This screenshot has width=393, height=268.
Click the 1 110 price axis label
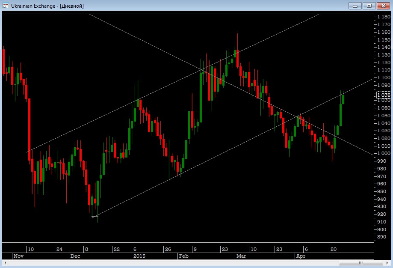(x=384, y=70)
